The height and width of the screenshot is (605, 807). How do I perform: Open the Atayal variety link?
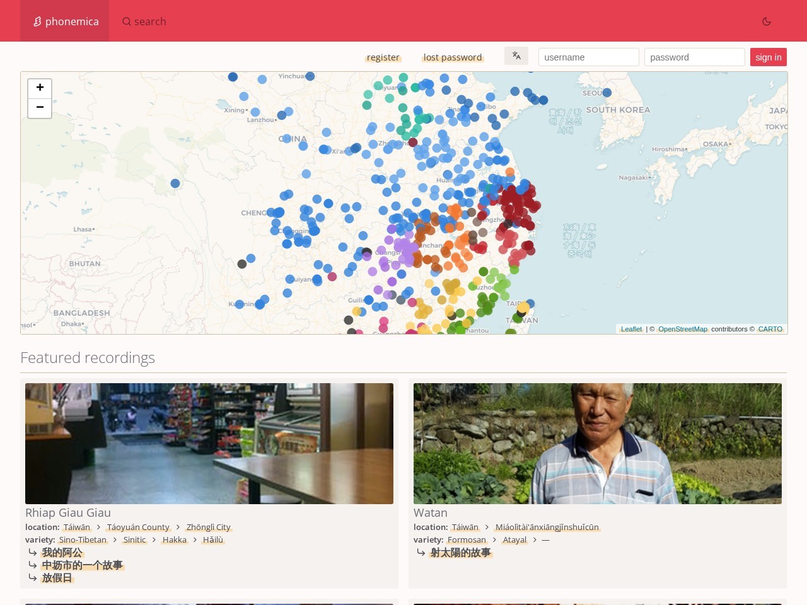tap(514, 540)
